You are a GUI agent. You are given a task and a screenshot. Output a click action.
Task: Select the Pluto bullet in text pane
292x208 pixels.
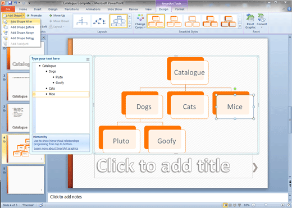click(x=59, y=77)
